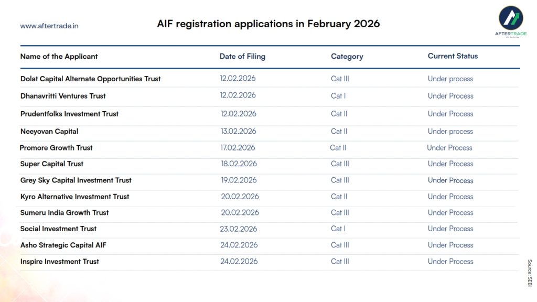Image resolution: width=537 pixels, height=302 pixels.
Task: Click on Inspire Investment Trust name
Action: tap(59, 261)
